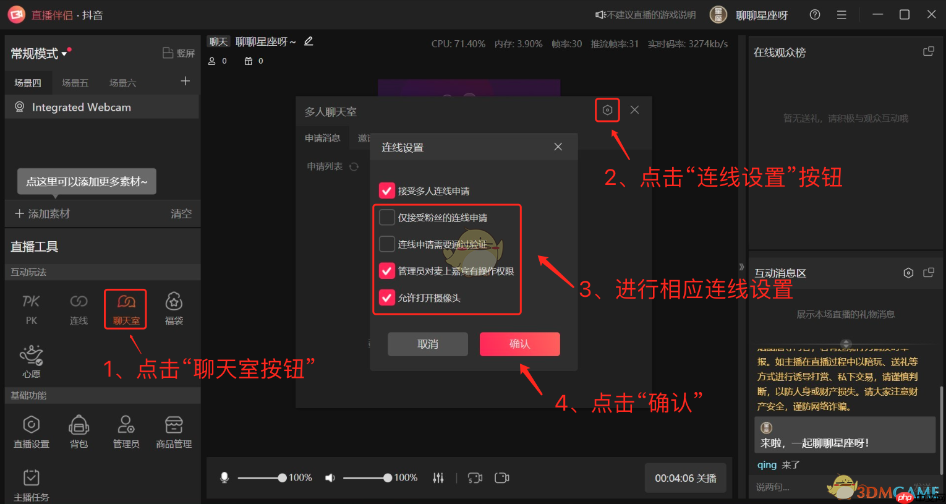The height and width of the screenshot is (504, 946).
Task: Click 清空 to clear materials
Action: pos(181,213)
